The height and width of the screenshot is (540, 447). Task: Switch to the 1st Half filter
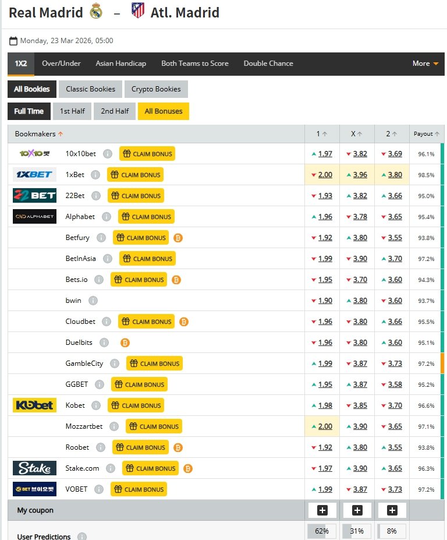72,111
